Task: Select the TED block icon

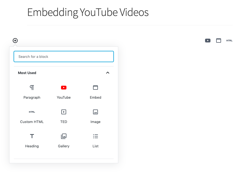Action: coord(63,112)
